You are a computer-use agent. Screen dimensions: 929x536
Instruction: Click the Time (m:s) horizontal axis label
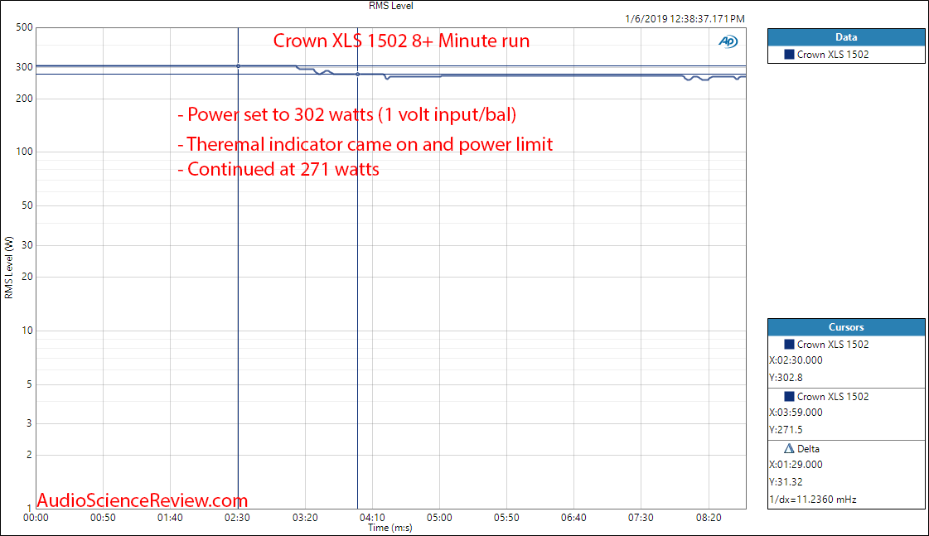pyautogui.click(x=390, y=528)
